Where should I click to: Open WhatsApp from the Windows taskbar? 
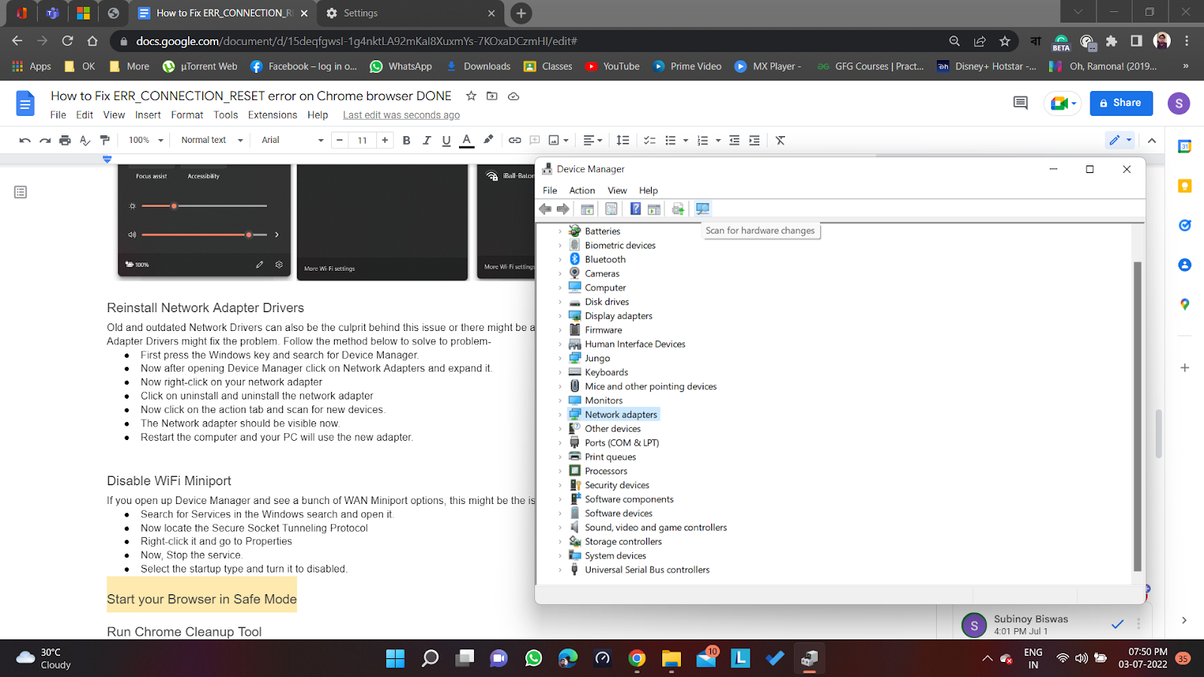[534, 659]
